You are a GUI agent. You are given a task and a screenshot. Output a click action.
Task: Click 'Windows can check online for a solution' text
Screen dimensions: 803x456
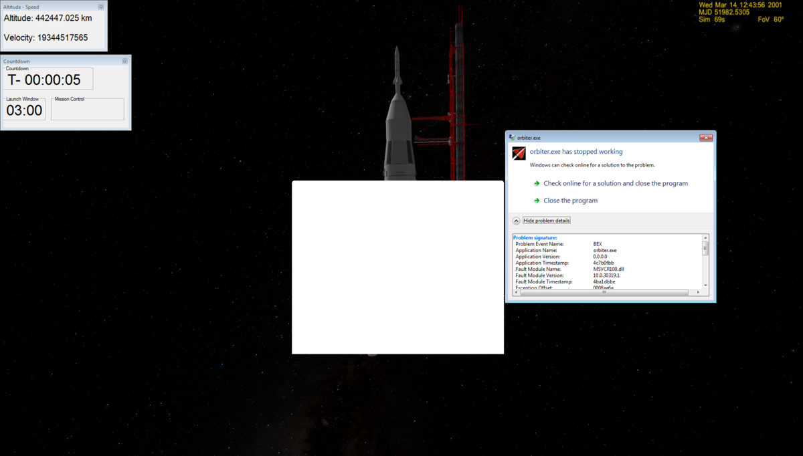[592, 164]
